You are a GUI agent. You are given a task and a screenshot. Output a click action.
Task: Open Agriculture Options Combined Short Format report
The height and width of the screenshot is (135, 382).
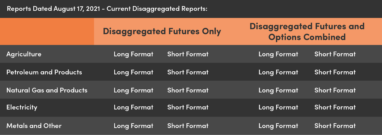(x=335, y=54)
